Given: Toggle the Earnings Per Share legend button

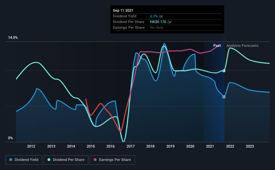Looking at the screenshot, I should tap(112, 160).
